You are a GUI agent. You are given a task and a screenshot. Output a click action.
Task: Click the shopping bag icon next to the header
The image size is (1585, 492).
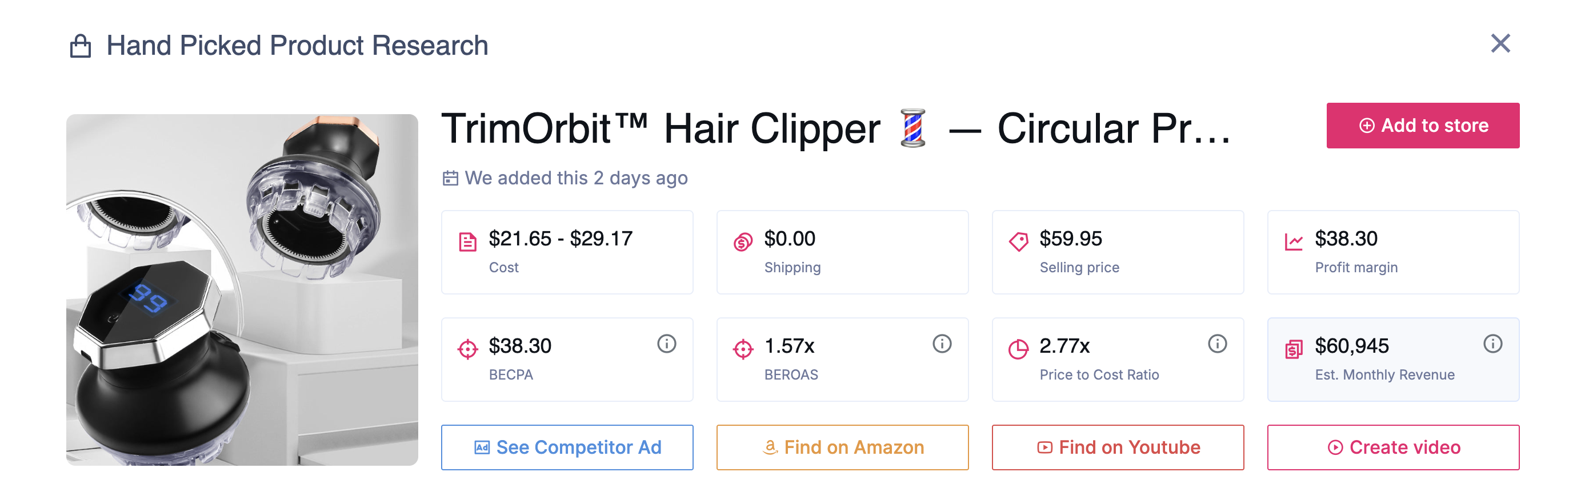tap(79, 45)
